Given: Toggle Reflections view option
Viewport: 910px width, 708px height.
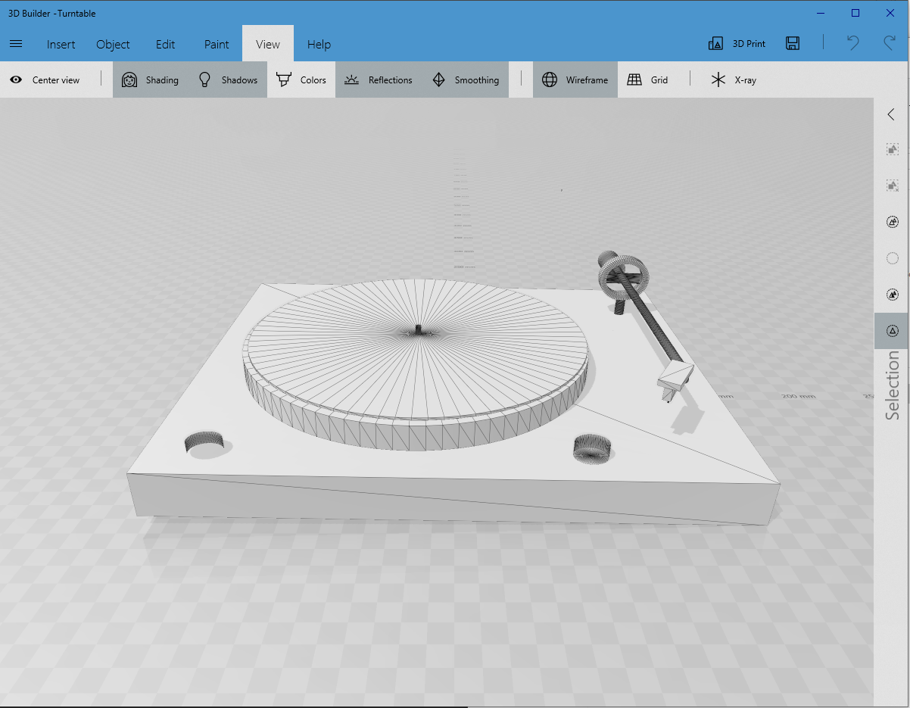Looking at the screenshot, I should [x=378, y=80].
